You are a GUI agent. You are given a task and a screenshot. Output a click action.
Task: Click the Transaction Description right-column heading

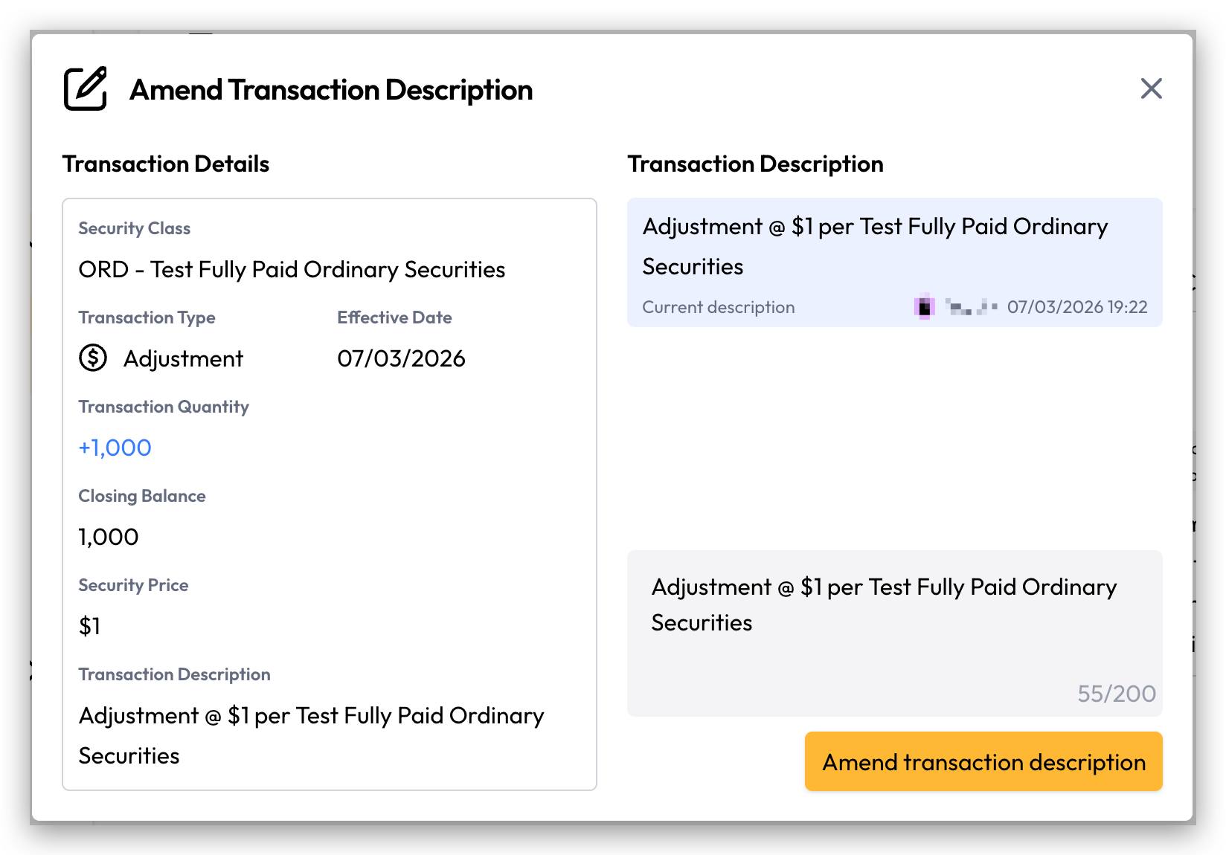point(756,164)
